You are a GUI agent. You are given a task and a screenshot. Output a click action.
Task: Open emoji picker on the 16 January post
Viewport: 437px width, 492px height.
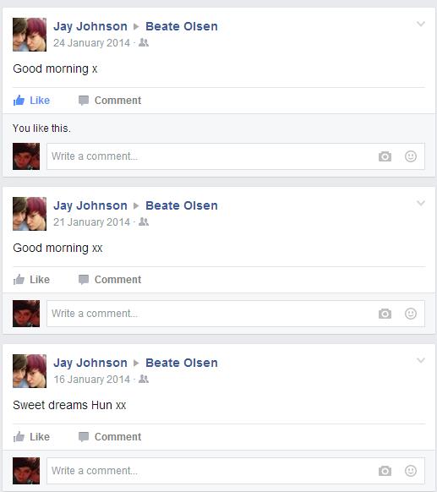411,471
